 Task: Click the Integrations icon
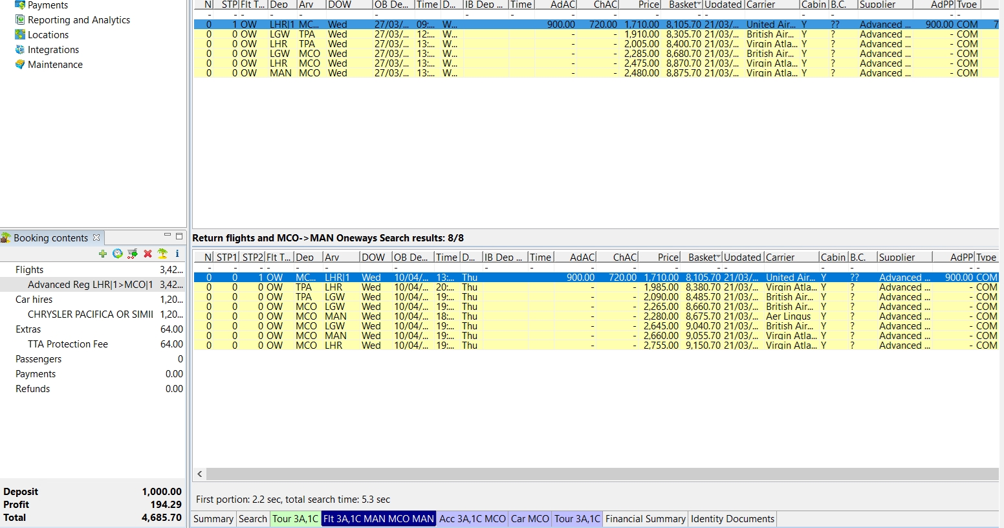pos(20,49)
